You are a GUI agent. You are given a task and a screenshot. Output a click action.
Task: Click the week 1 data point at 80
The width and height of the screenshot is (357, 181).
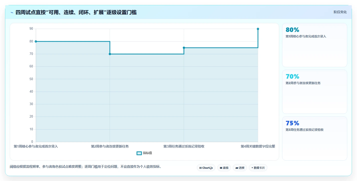click(36, 41)
